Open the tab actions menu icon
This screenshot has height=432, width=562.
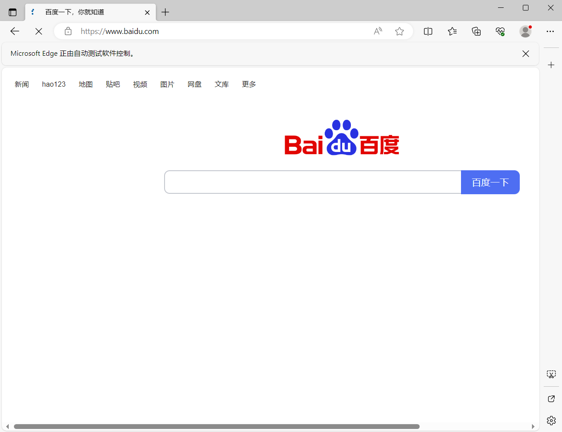(x=13, y=12)
